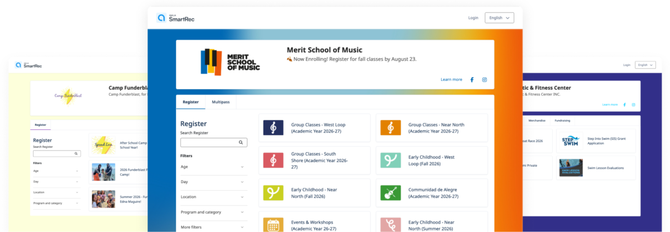
Task: Open Step Into Swim (SIS) Grant Application
Action: click(x=595, y=140)
